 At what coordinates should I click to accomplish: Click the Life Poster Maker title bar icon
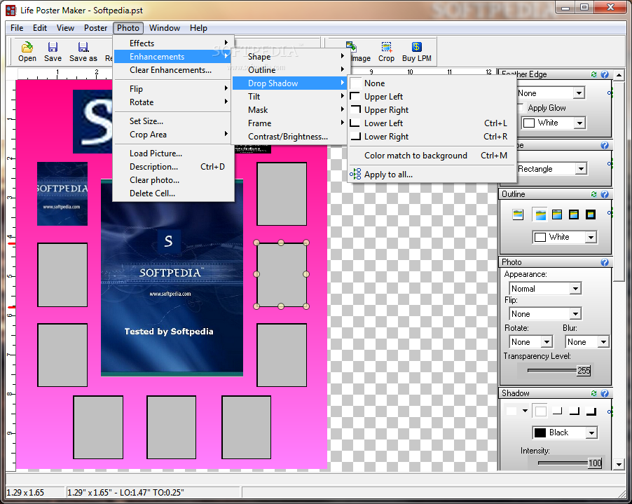click(11, 11)
